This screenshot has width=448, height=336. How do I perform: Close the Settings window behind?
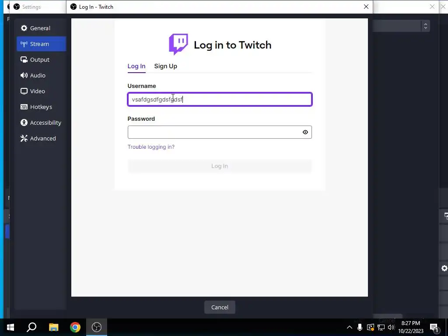coord(432,7)
